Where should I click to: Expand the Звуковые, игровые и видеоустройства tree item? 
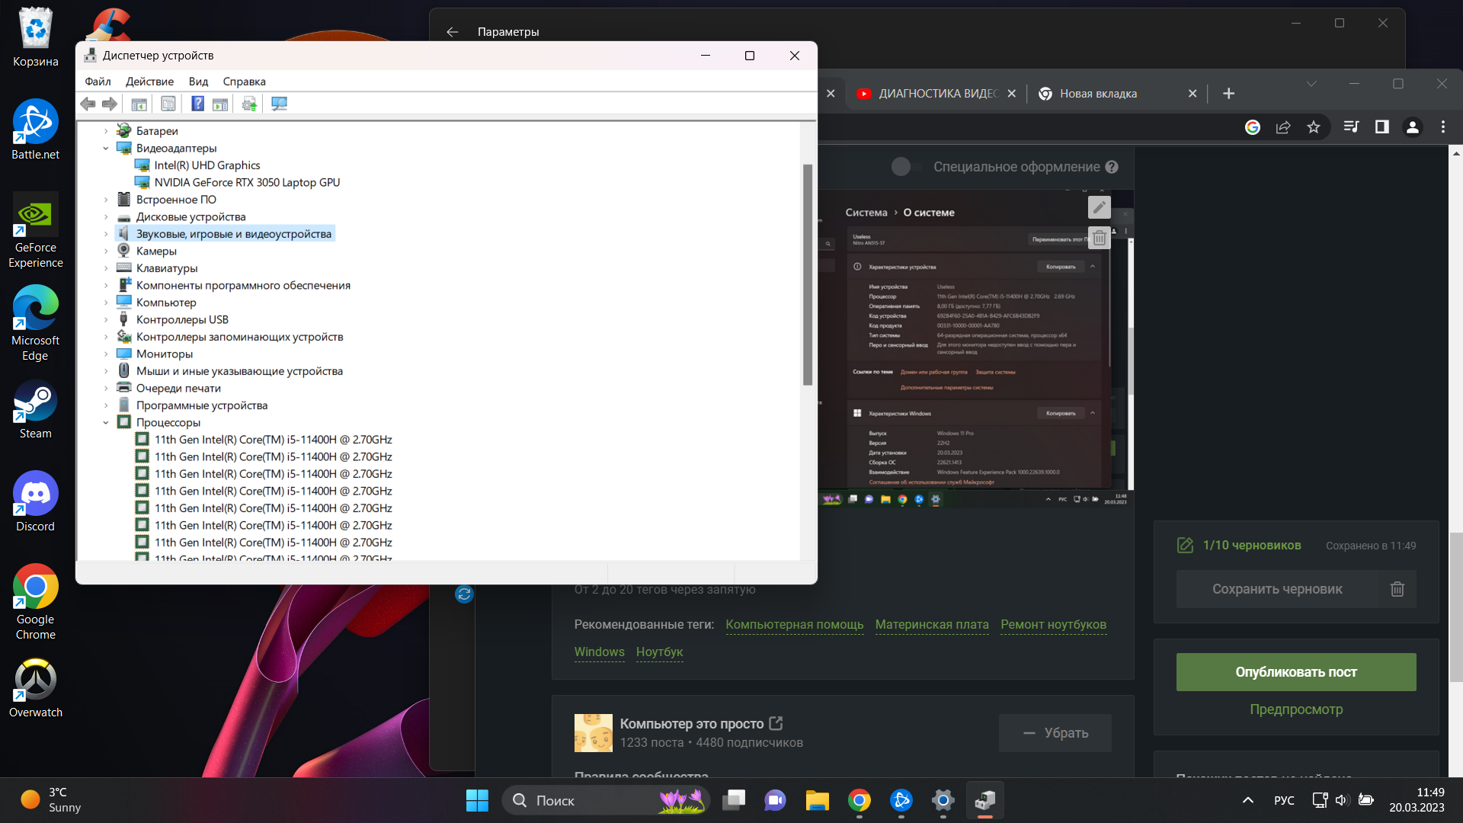104,233
